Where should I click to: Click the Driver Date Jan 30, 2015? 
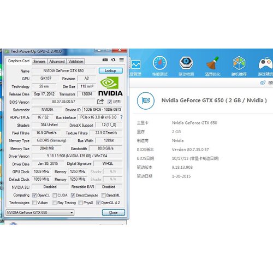coord(48,163)
